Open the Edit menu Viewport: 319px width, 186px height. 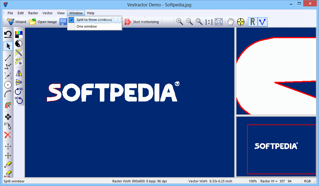click(x=21, y=13)
